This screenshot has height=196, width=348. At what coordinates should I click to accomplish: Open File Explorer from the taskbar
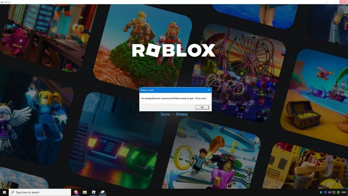coord(85,192)
